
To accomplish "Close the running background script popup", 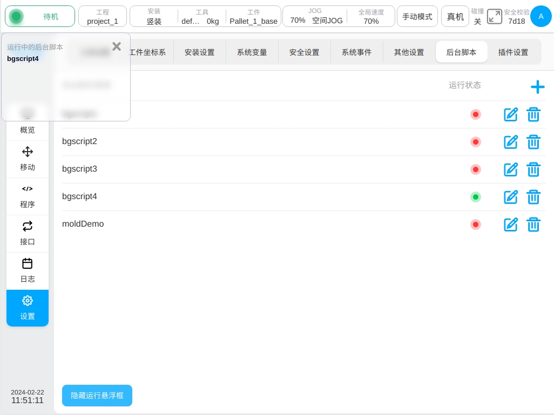I will (x=117, y=46).
